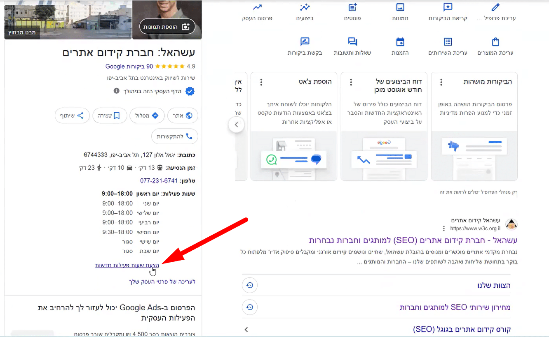The image size is (549, 337).
Task: Open הזמנות calendar icon
Action: [400, 42]
